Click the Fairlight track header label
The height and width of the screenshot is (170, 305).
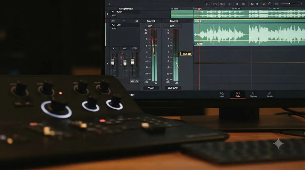[126, 9]
